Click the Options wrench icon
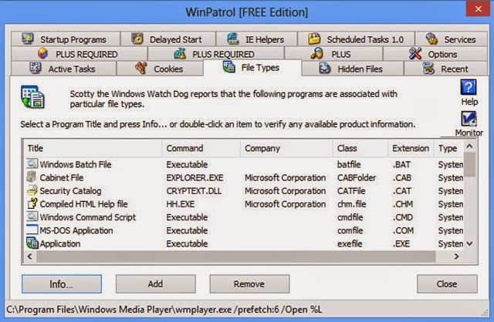This screenshot has width=494, height=322. tap(415, 54)
